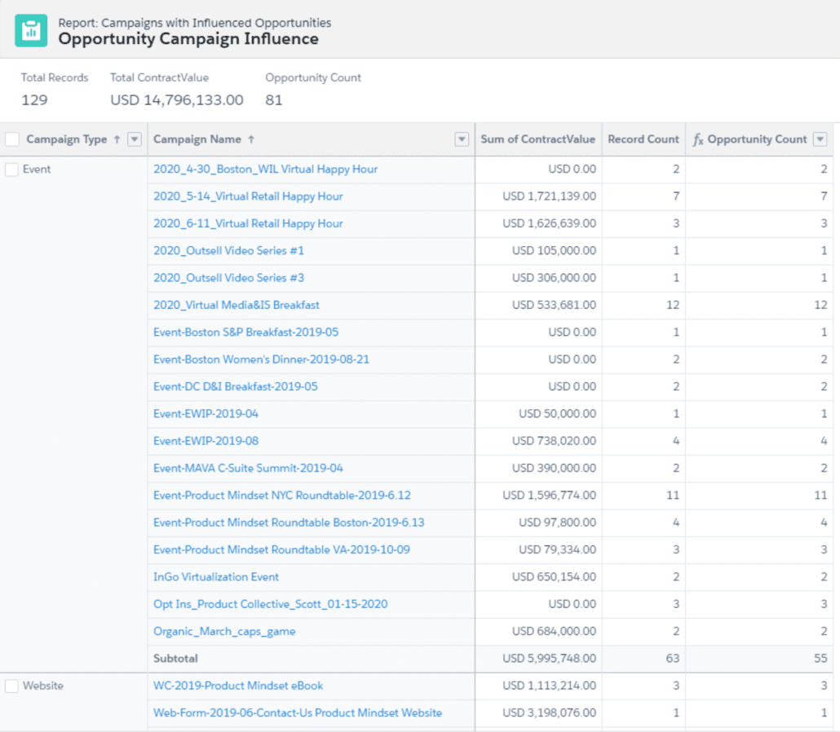Open 2020_4-30_Boston_WIL Virtual Happy Hour campaign
The image size is (840, 732).
[266, 170]
